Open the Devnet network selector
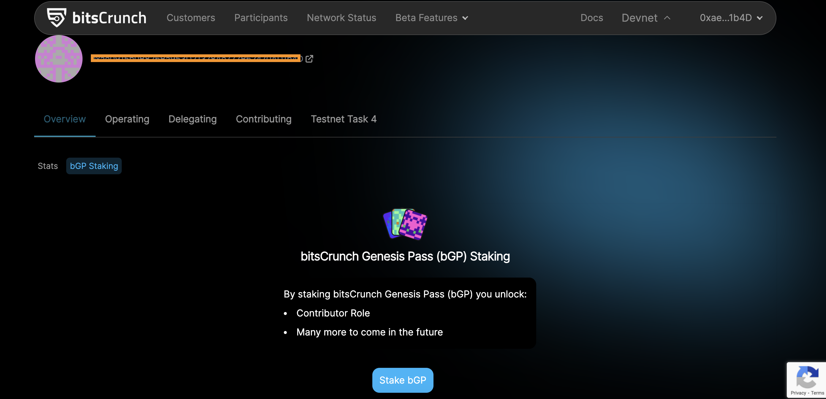826x399 pixels. click(x=646, y=18)
